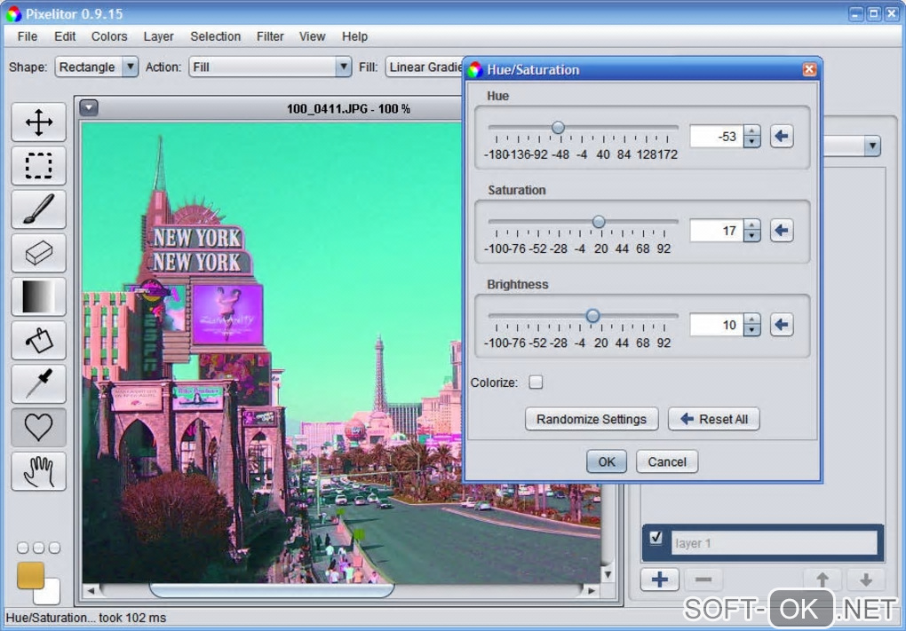Click the Reset All button
Viewport: 906px width, 631px height.
(x=713, y=419)
